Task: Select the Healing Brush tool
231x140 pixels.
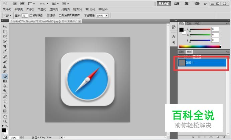Action: 5,57
